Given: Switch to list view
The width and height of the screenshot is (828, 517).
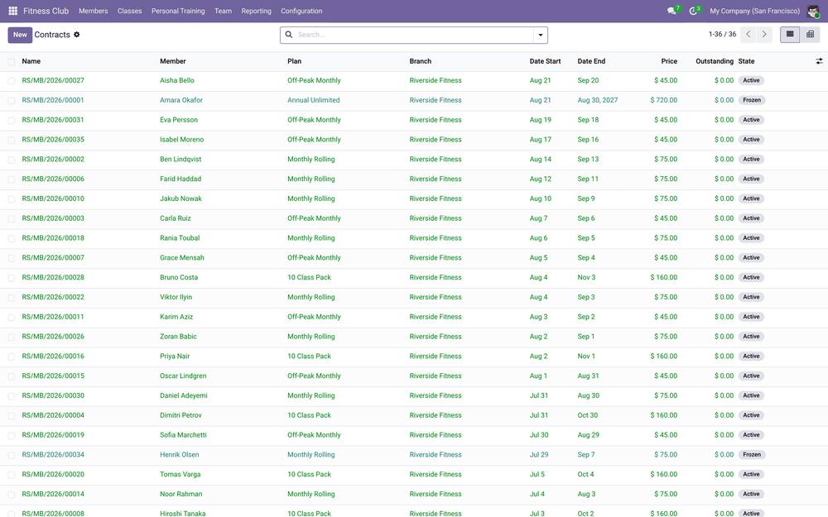Looking at the screenshot, I should [x=790, y=34].
